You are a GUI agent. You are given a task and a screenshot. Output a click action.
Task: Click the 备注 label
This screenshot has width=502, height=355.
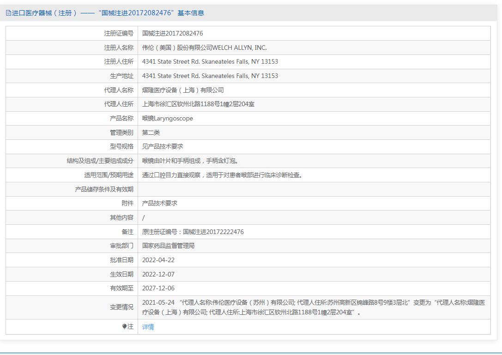(x=127, y=232)
